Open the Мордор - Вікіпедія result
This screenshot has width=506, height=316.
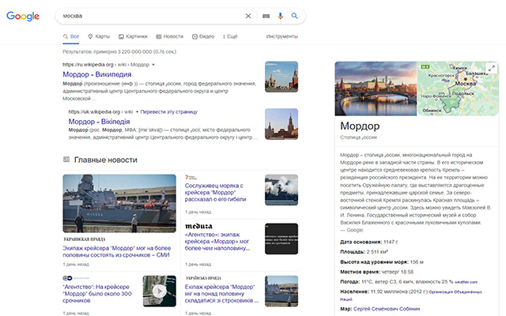pos(99,122)
